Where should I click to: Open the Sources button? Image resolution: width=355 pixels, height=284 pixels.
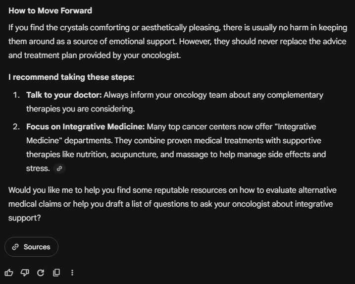click(x=31, y=247)
